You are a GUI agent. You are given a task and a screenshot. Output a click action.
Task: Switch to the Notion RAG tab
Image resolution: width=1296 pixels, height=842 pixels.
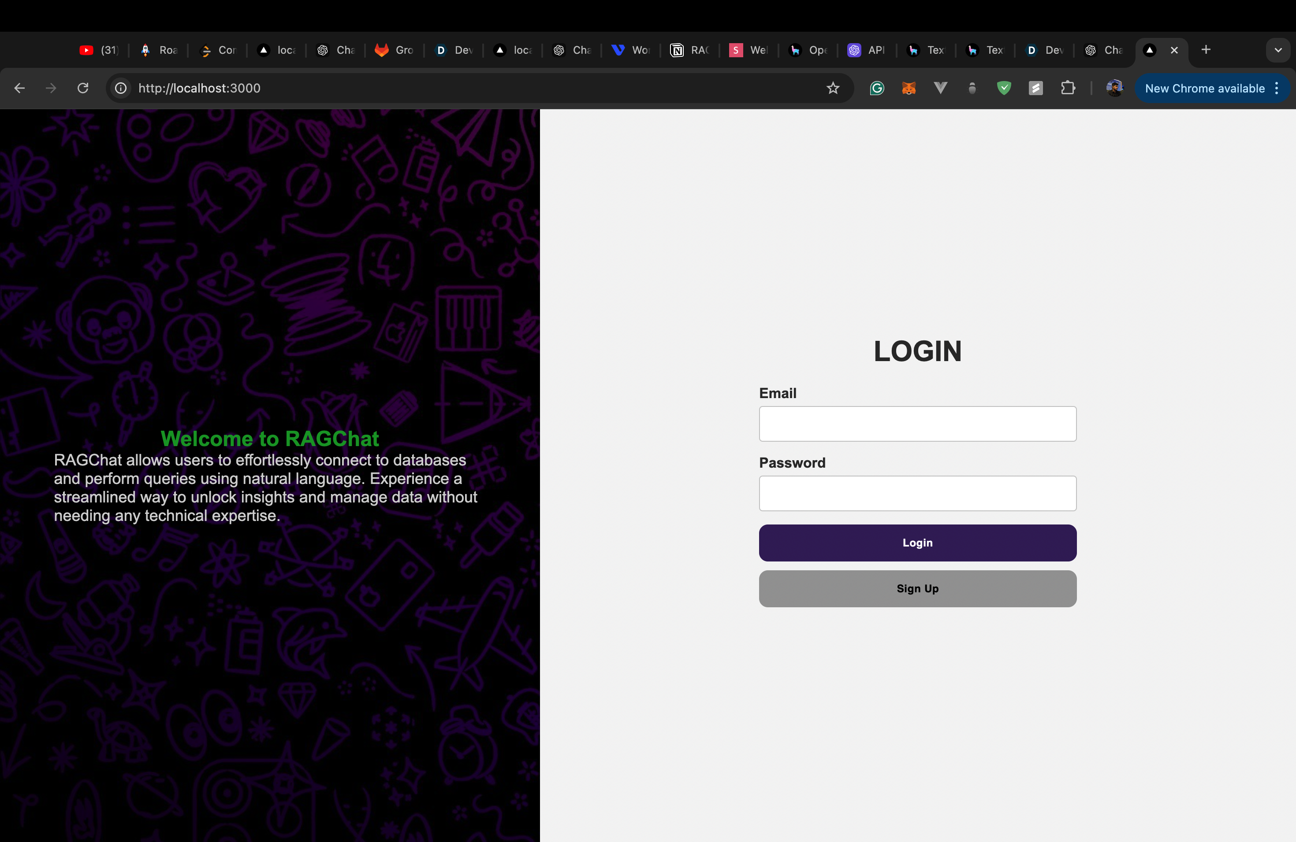689,50
